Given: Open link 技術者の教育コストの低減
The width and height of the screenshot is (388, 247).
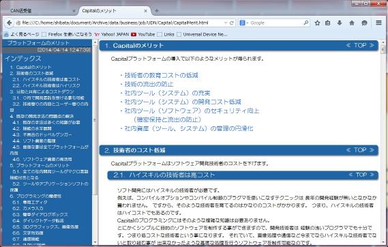Looking at the screenshot, I should [161, 75].
